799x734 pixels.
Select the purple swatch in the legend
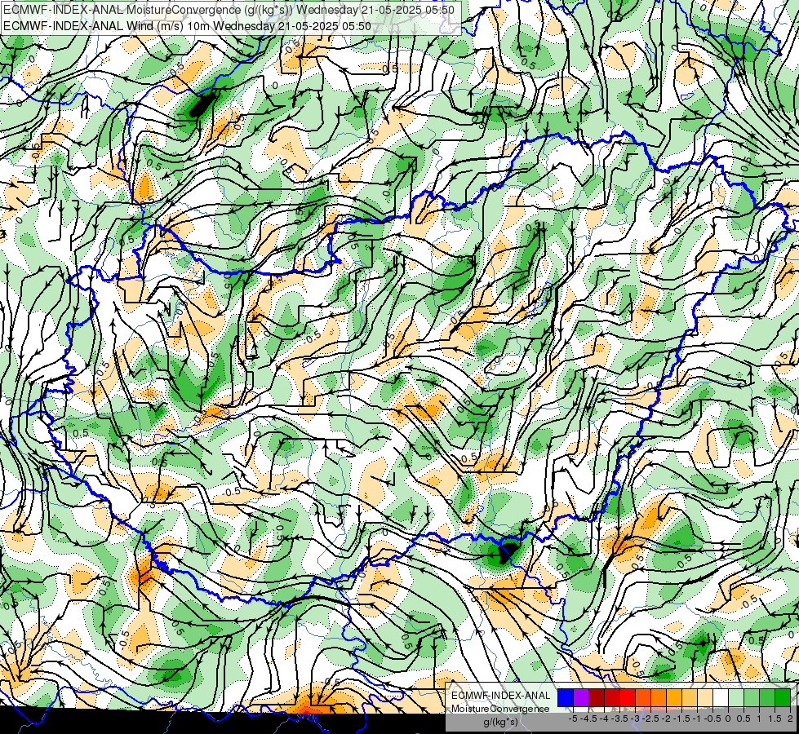(581, 698)
